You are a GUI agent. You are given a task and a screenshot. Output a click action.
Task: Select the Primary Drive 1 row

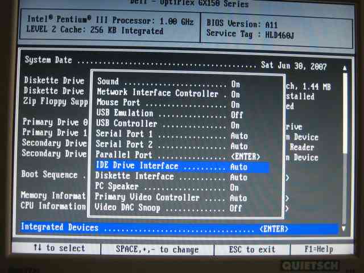(x=55, y=133)
